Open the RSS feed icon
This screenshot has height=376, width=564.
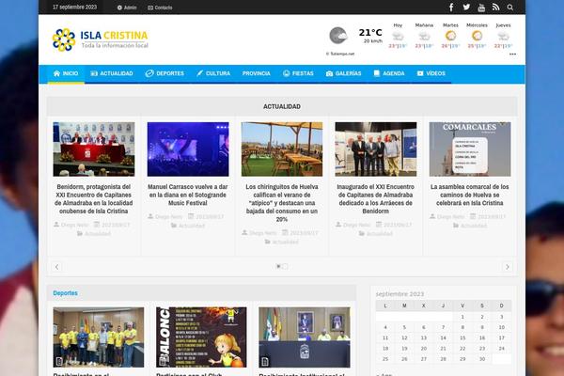[x=496, y=8]
